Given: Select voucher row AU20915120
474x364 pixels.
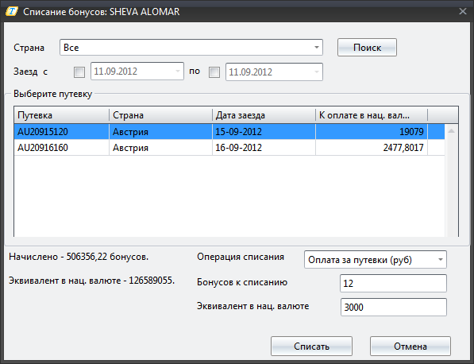Looking at the screenshot, I should [229, 132].
